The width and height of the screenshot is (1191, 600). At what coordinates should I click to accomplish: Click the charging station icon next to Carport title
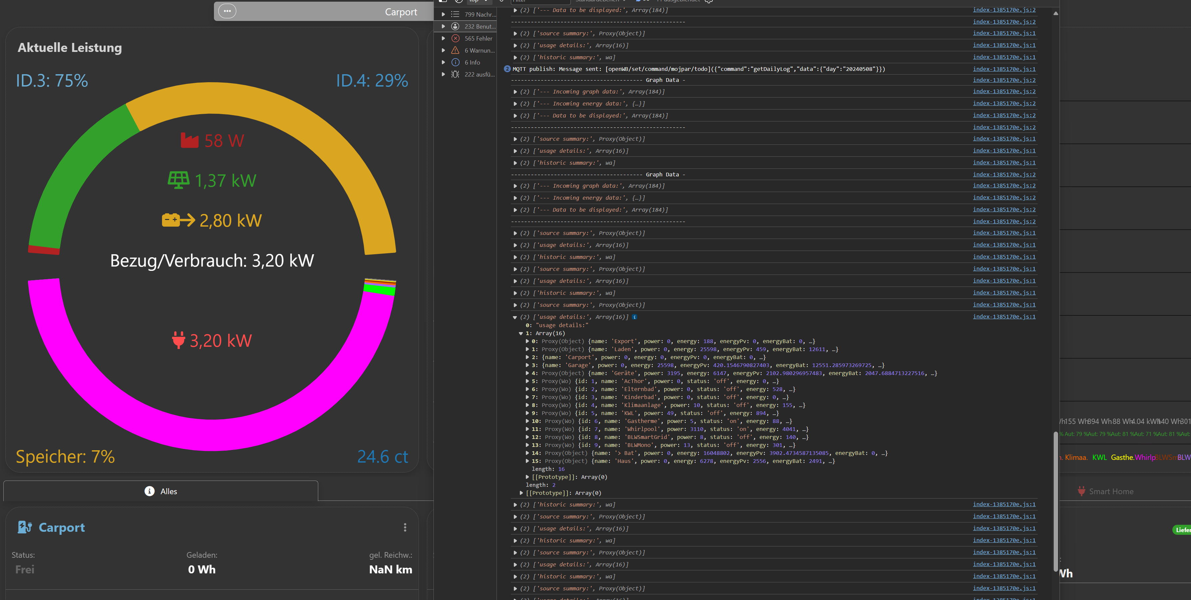(x=25, y=527)
